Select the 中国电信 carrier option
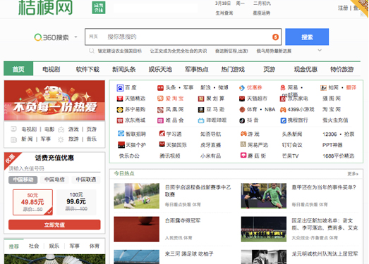 (54, 180)
